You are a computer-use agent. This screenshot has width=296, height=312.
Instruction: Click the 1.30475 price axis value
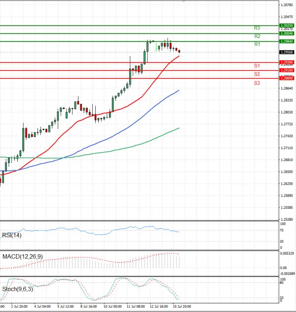tap(287, 17)
